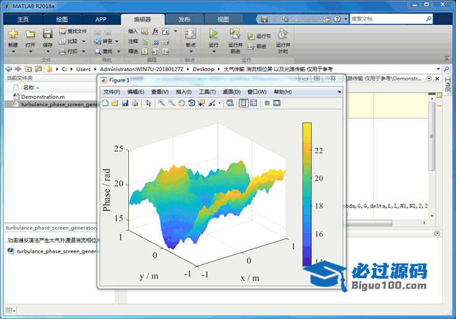The image size is (456, 319).
Task: Click the Users segment in address path
Action: [x=83, y=69]
